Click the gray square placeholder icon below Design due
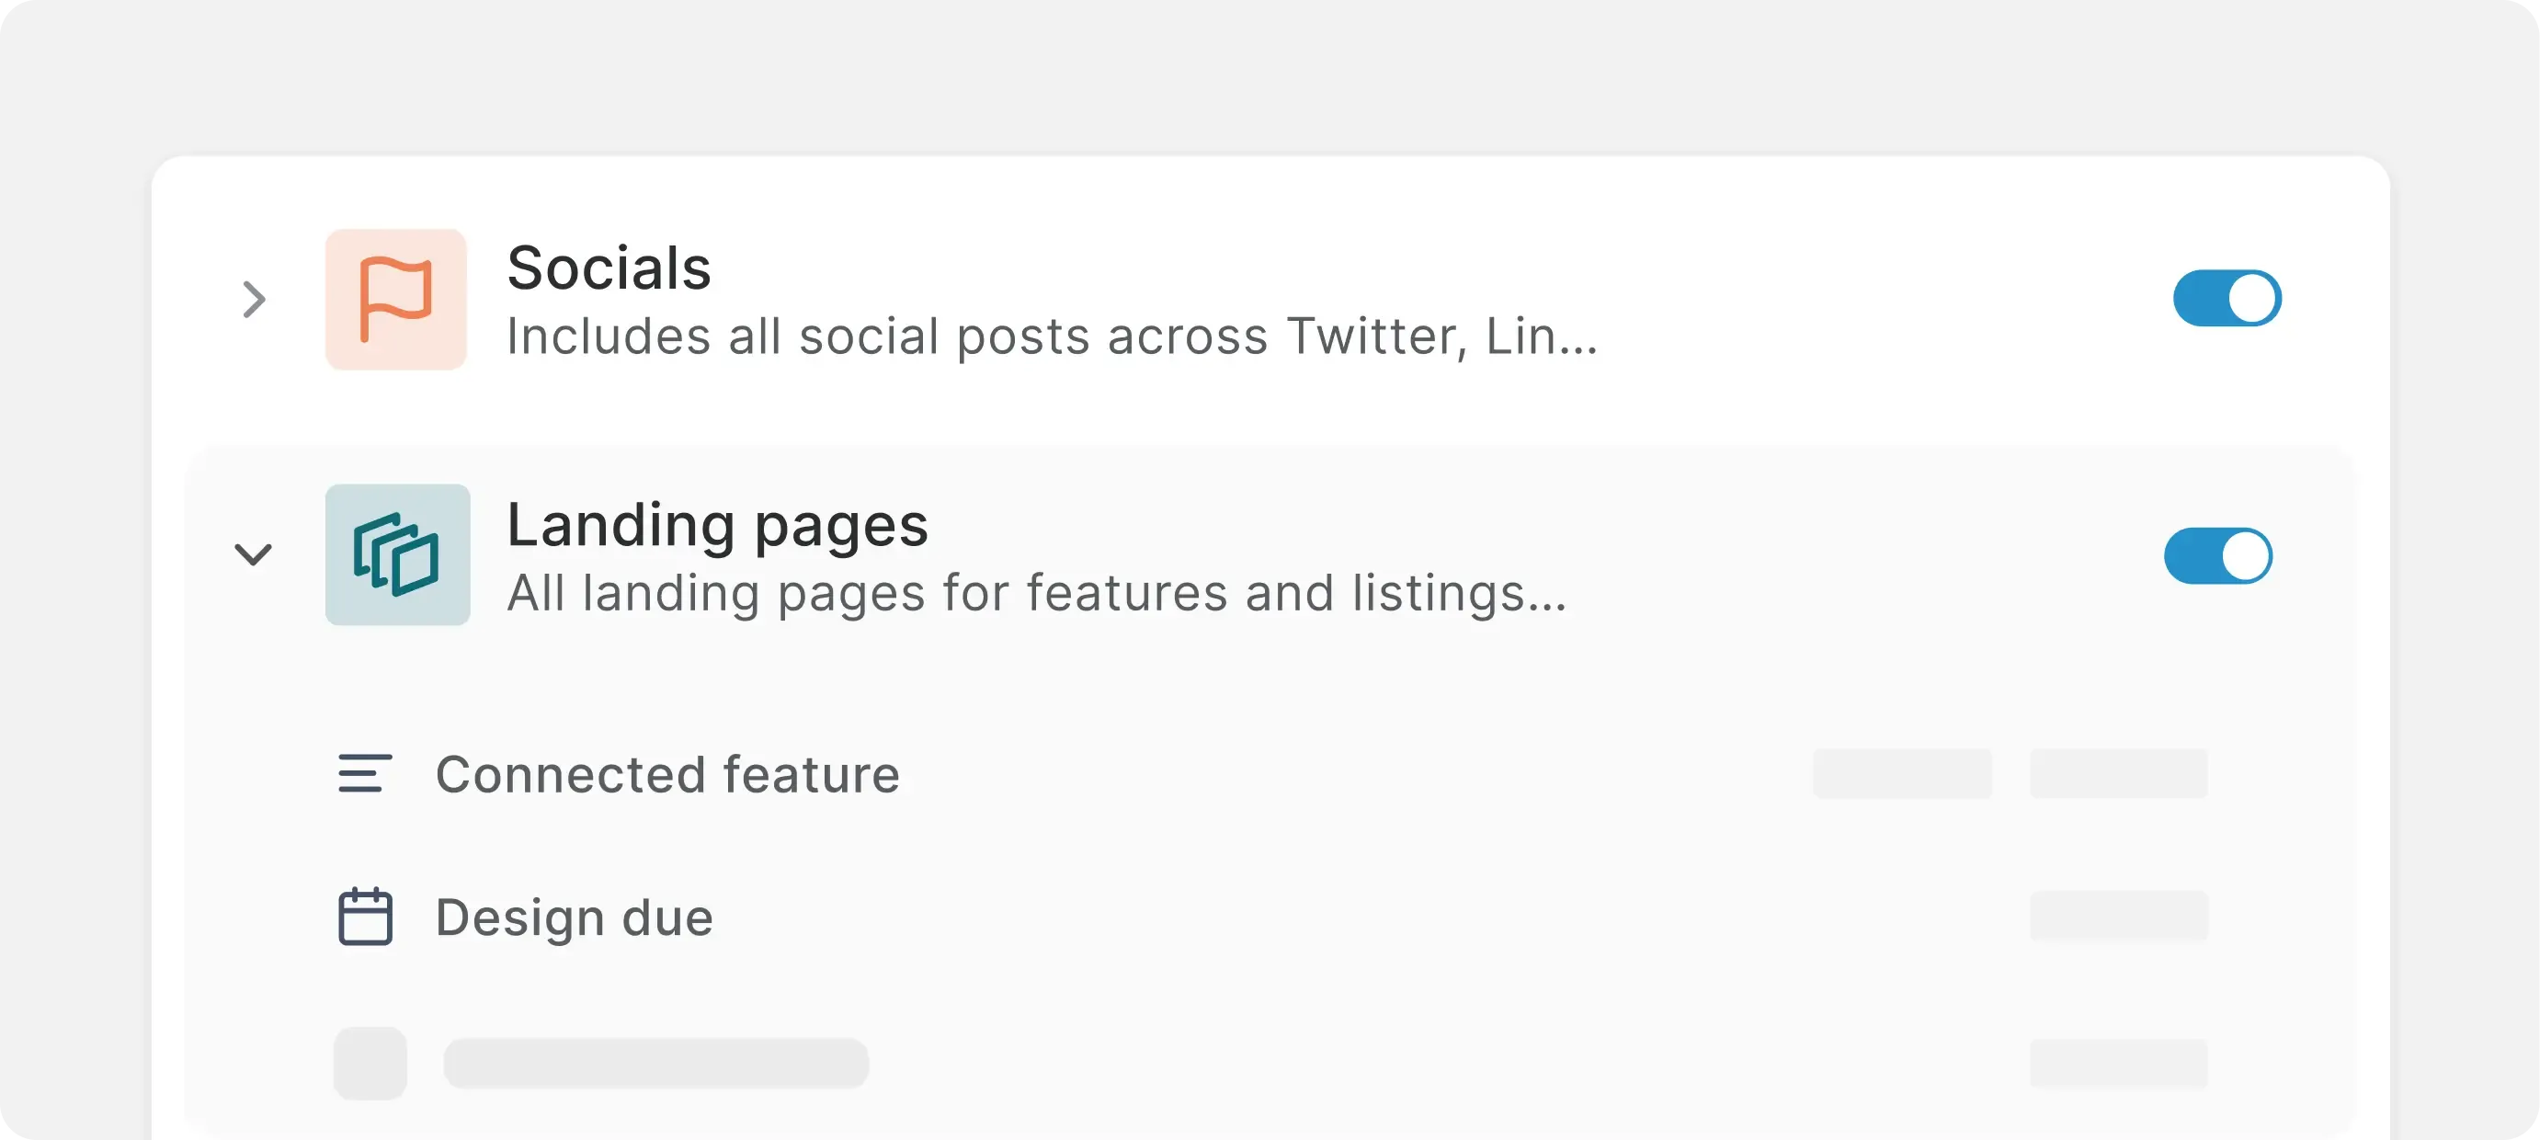 (x=370, y=1063)
